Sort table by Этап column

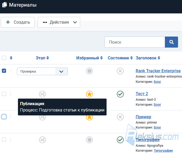pos(42,58)
